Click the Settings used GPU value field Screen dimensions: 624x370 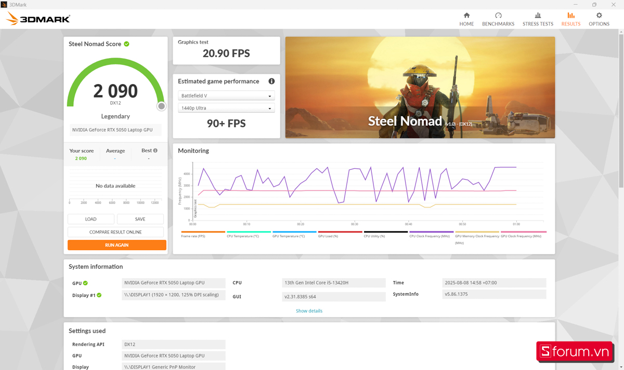(174, 355)
